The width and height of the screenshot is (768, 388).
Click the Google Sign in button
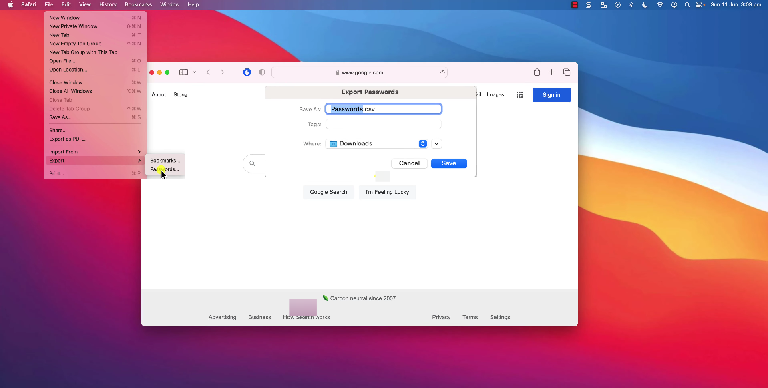[551, 95]
